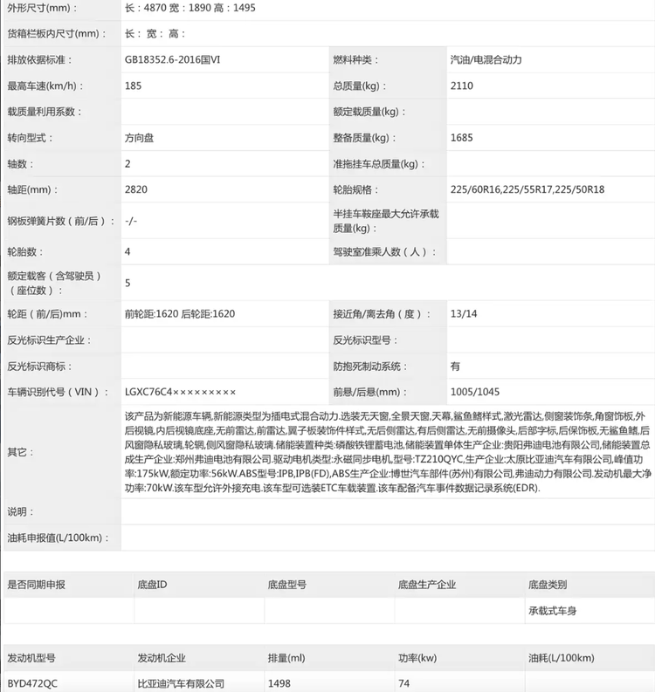Click the 底盘生产企业 column header
The height and width of the screenshot is (692, 655).
(426, 584)
